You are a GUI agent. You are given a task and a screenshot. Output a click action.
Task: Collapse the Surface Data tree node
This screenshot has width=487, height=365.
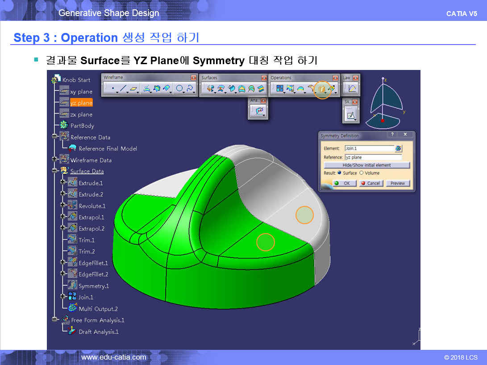pos(55,170)
